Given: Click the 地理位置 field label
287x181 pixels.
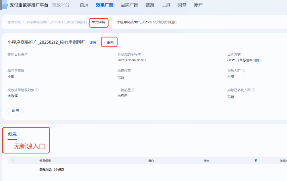Looking at the screenshot, I should (x=124, y=71).
